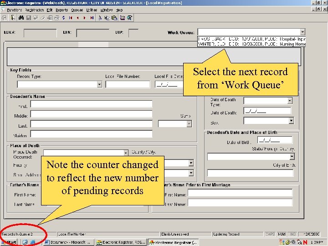
Task: Open the Sex dropdown
Action: pyautogui.click(x=291, y=120)
